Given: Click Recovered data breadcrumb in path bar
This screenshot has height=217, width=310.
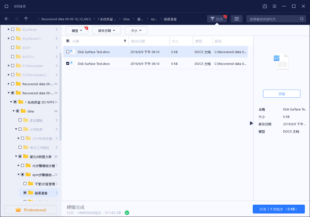Looking at the screenshot, I should [x=66, y=19].
